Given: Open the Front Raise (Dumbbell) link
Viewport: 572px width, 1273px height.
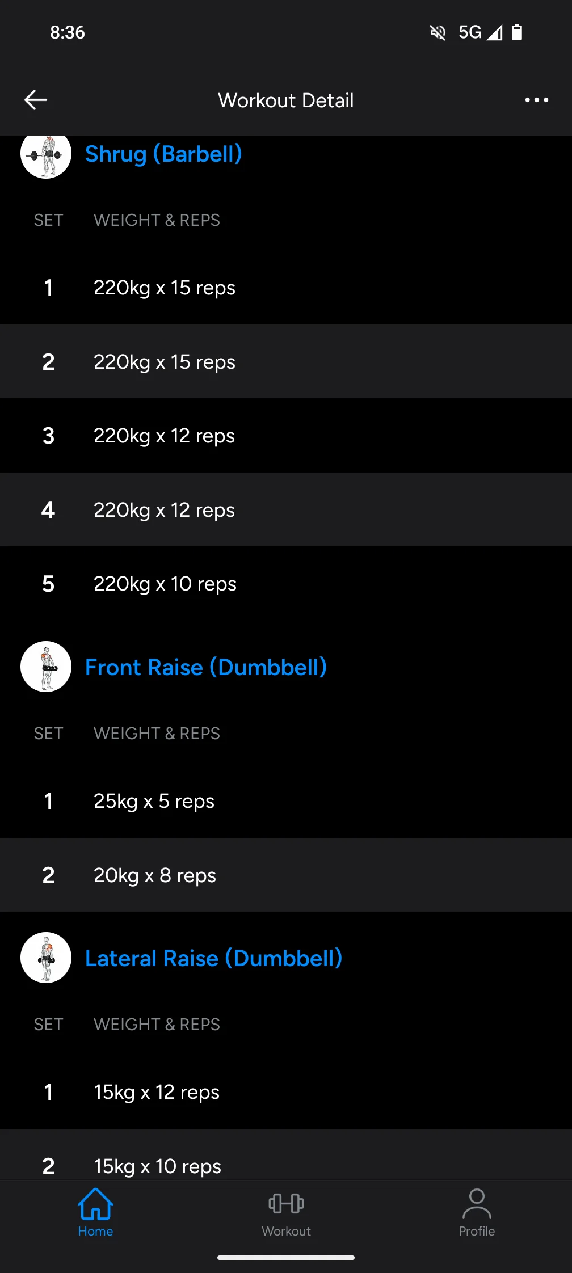Looking at the screenshot, I should point(205,668).
